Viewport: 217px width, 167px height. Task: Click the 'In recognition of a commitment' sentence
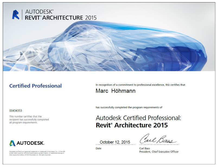[140, 85]
